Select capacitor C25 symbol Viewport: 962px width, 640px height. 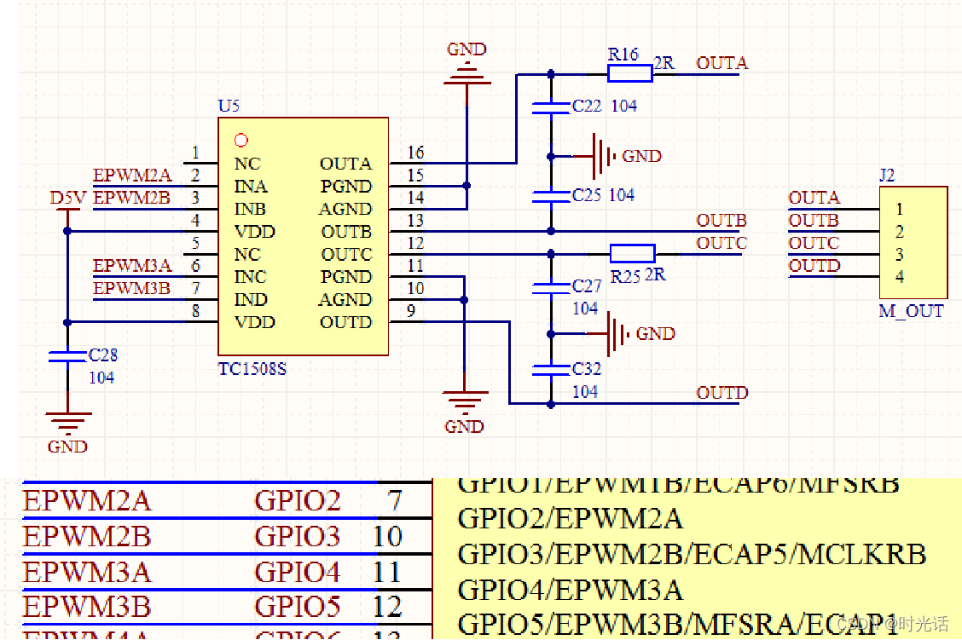click(551, 197)
